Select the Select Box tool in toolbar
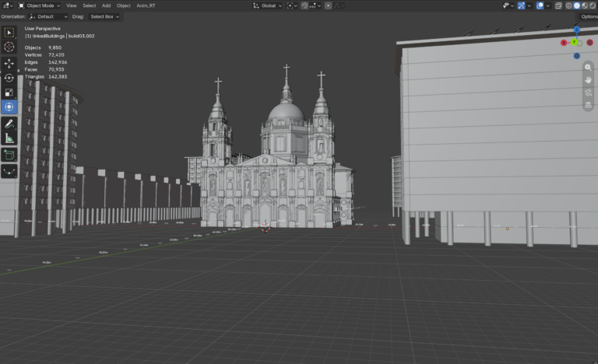The width and height of the screenshot is (598, 364). click(x=9, y=33)
